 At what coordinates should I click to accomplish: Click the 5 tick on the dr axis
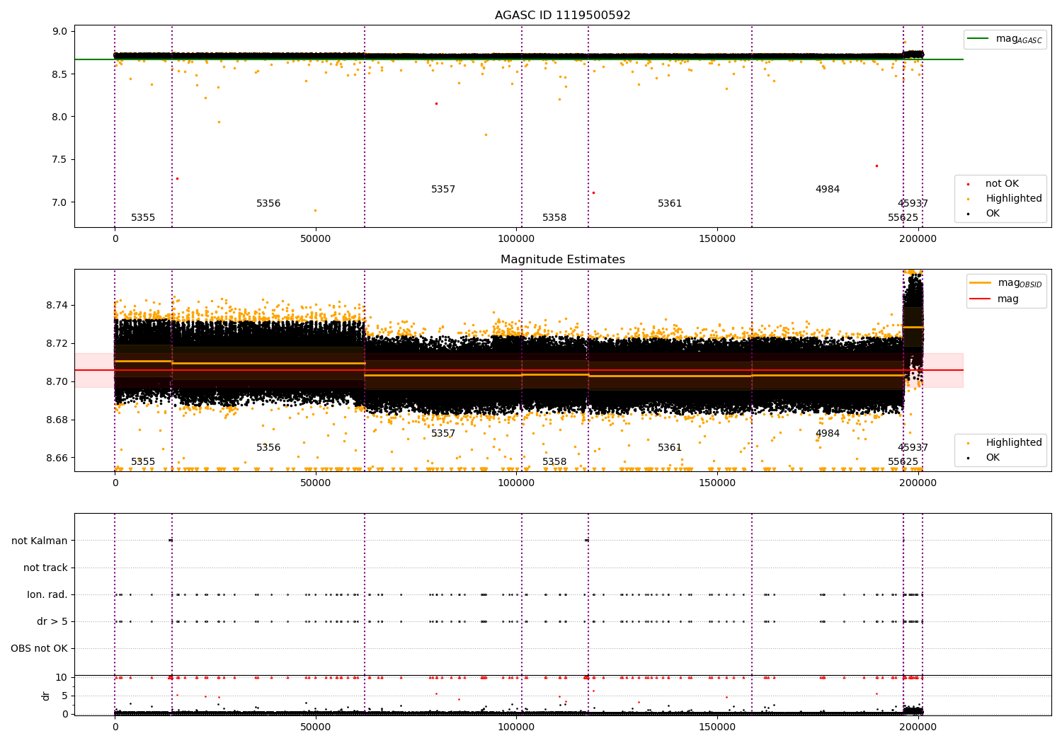click(64, 696)
